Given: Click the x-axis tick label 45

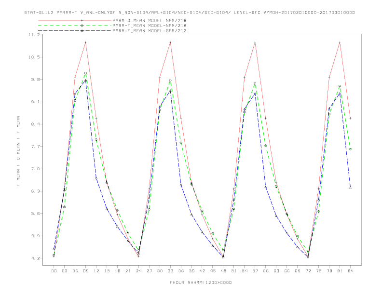Looking at the screenshot, I should 213,271.
